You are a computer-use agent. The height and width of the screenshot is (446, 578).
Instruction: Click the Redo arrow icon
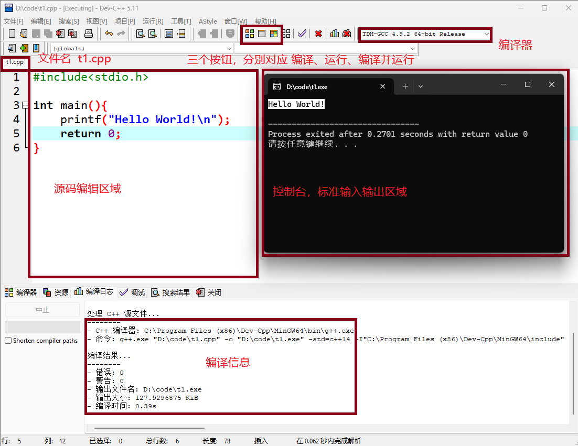coord(121,34)
